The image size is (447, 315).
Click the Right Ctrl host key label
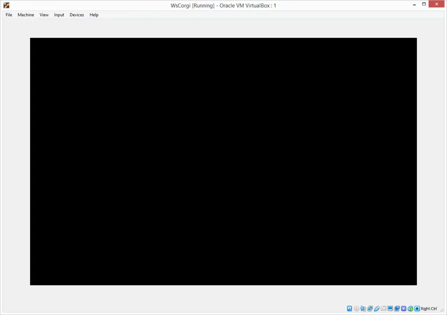coord(429,308)
